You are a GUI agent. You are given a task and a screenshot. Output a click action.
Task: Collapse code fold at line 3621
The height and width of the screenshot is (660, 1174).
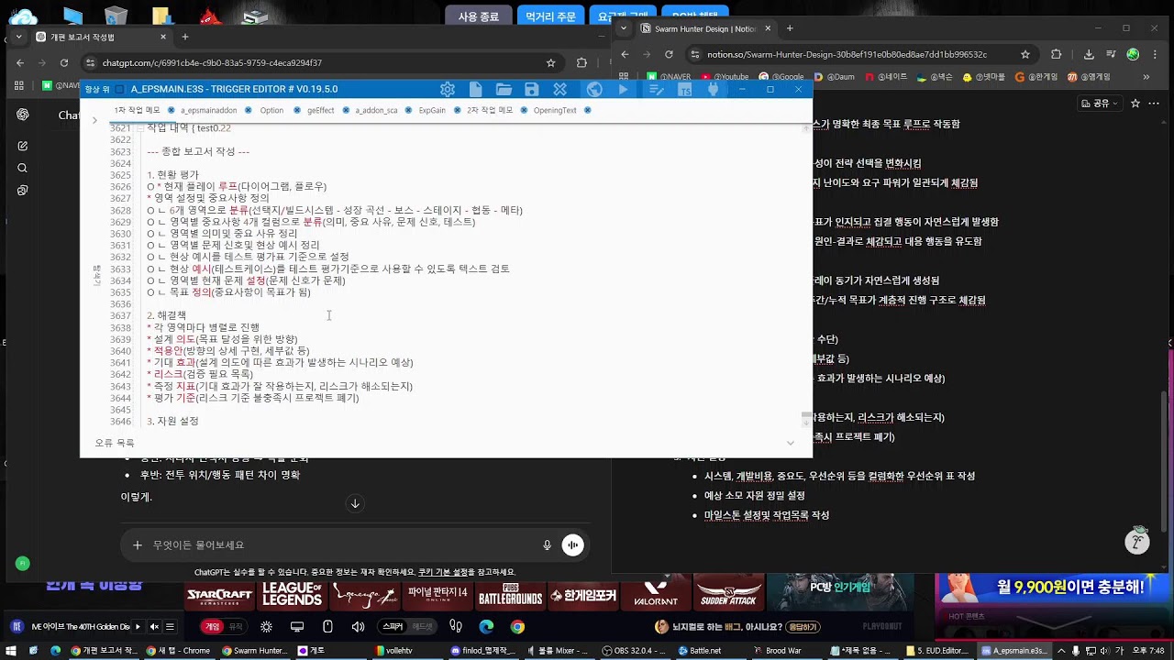[x=139, y=128]
